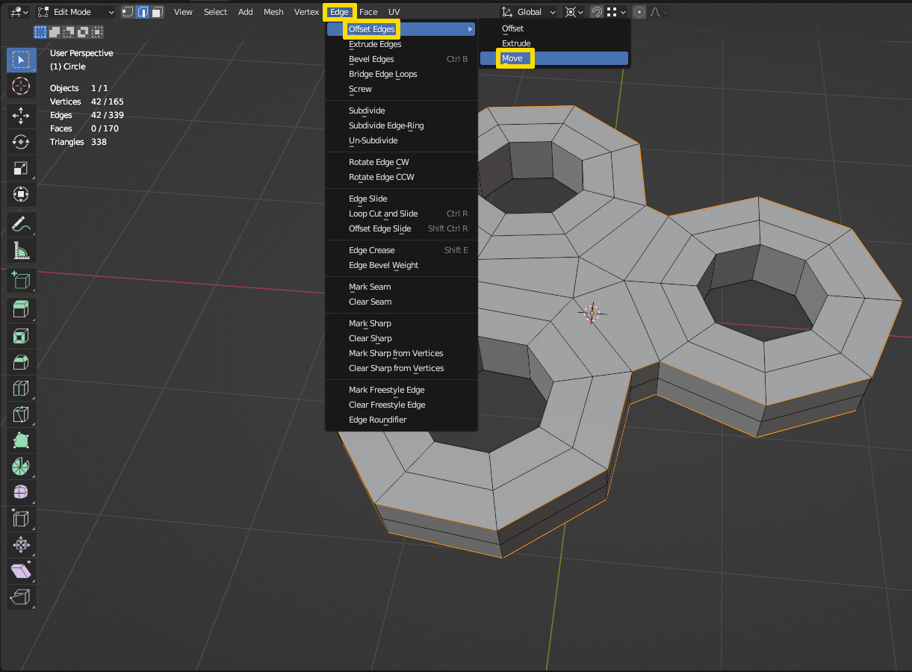The image size is (912, 672).
Task: Activate the Rotate tool
Action: point(20,142)
